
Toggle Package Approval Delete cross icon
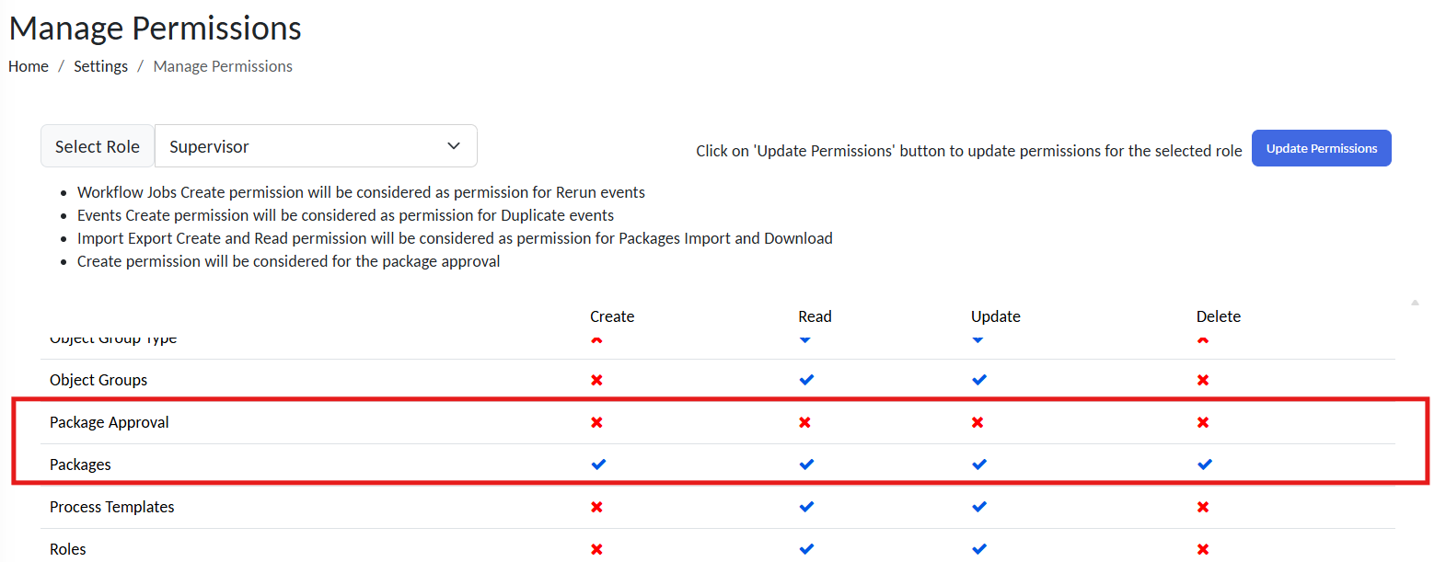pyautogui.click(x=1203, y=422)
